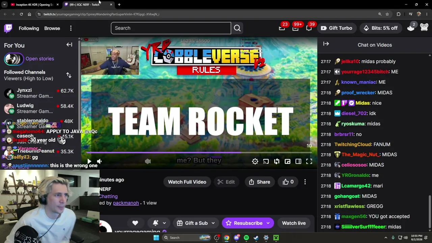This screenshot has width=432, height=243.
Task: Click Midas's username in chat
Action: (362, 103)
